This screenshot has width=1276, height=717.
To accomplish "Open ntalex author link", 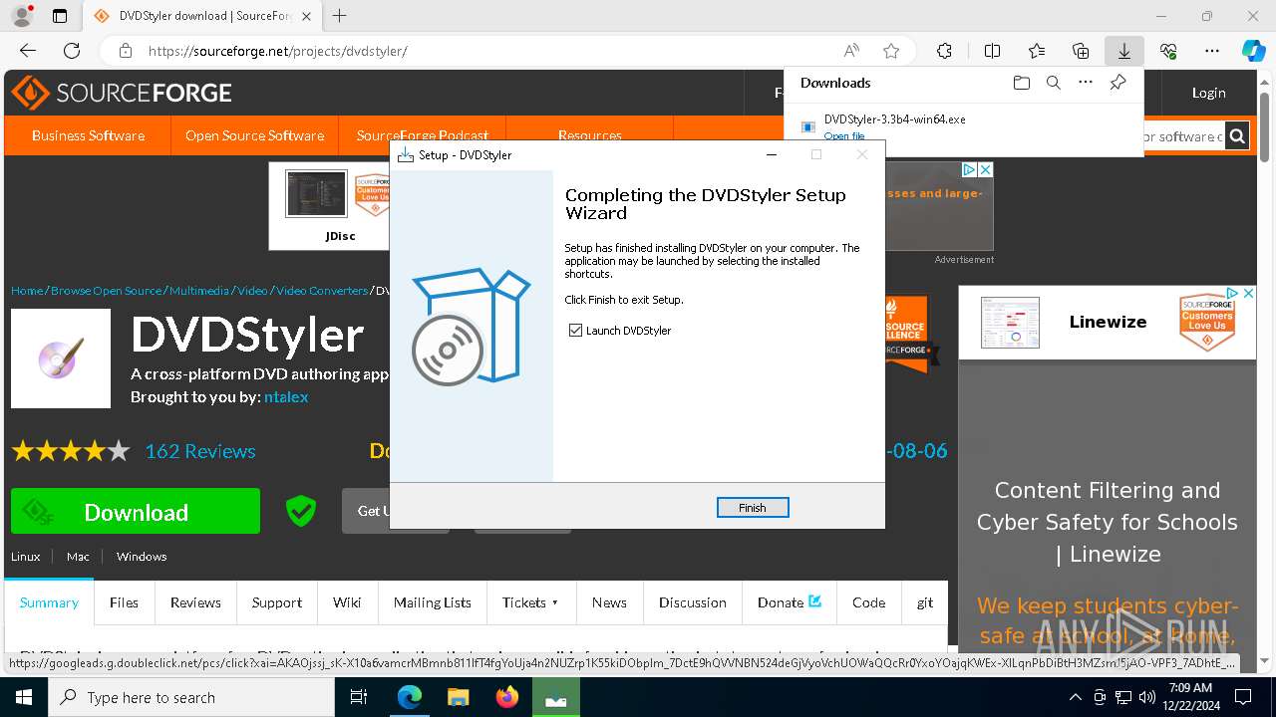I will pyautogui.click(x=286, y=396).
